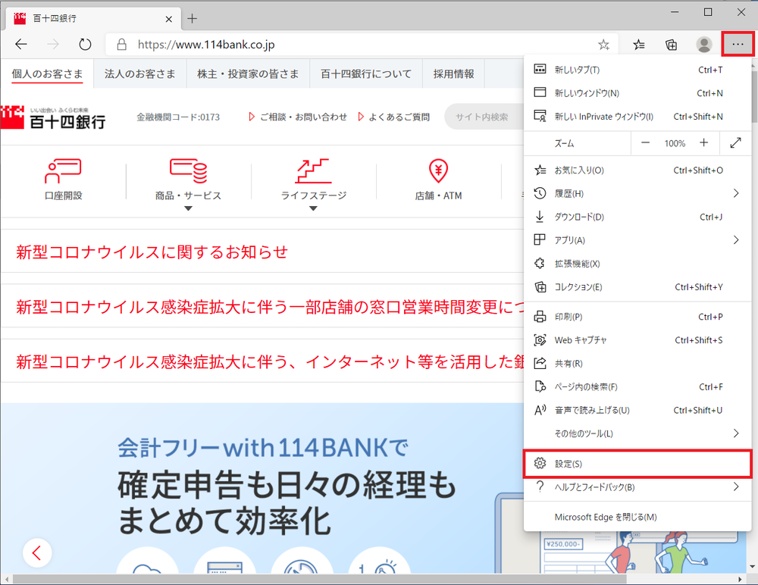The width and height of the screenshot is (758, 585).
Task: Click the horizontal scrollbar
Action: pyautogui.click(x=319, y=579)
